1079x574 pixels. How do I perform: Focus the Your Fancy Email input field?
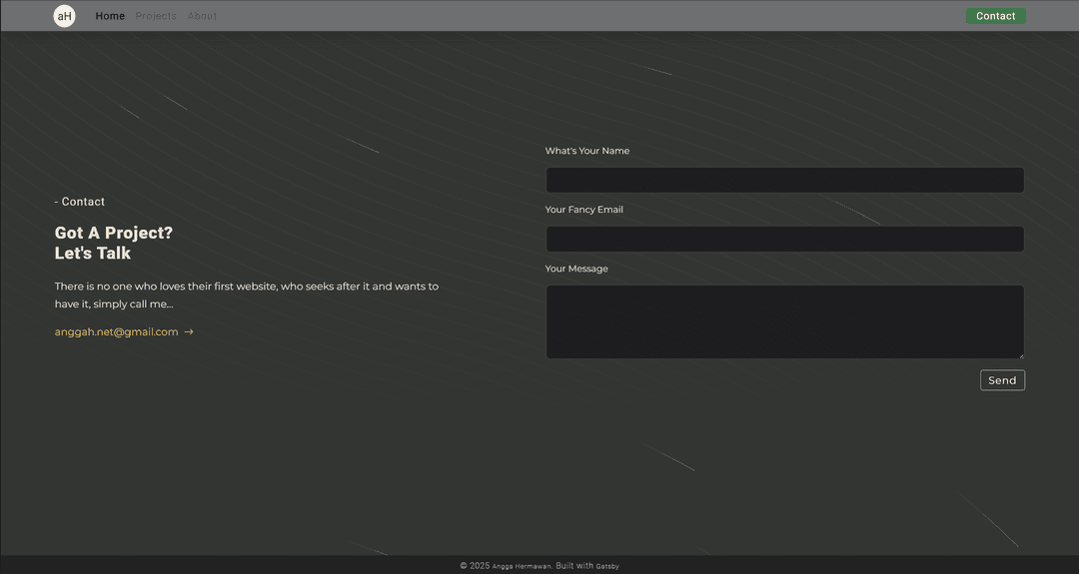(784, 240)
